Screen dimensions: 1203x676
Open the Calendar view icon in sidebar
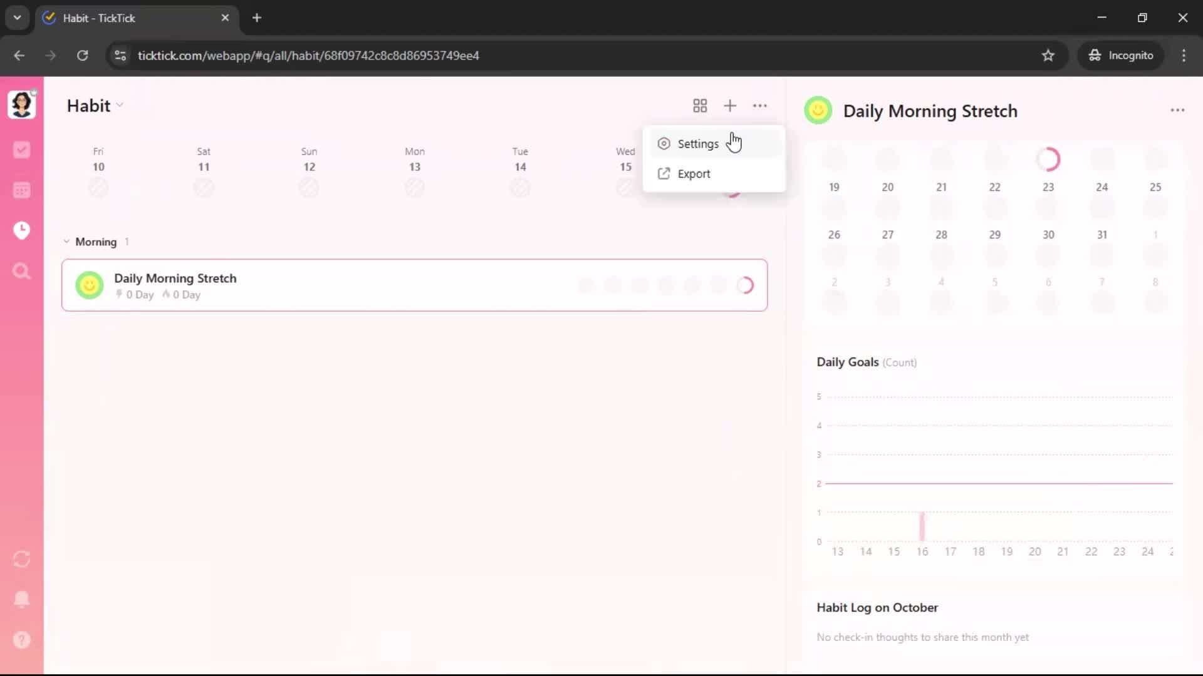[21, 190]
